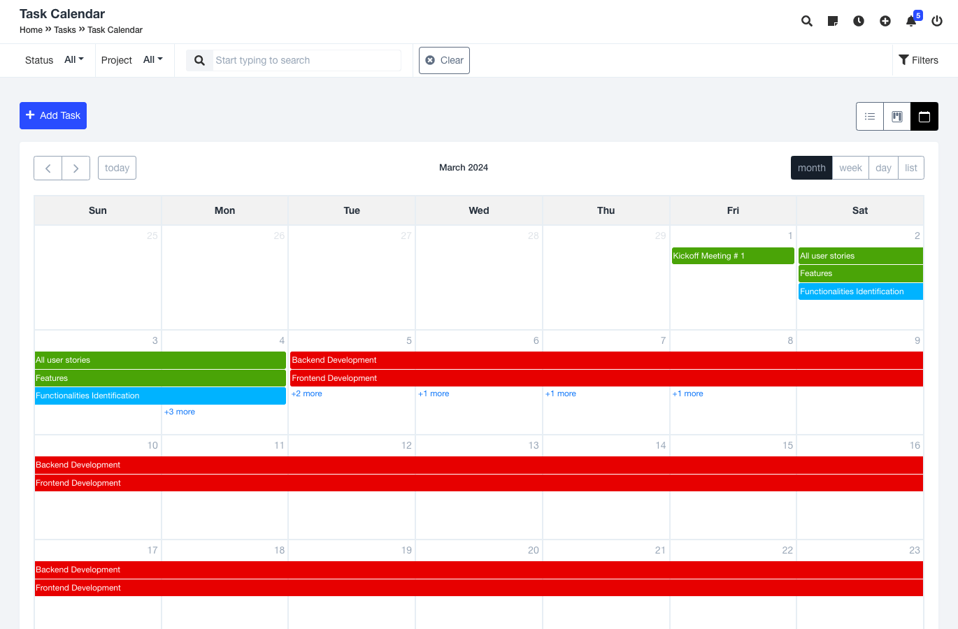Viewport: 958px width, 629px height.
Task: Focus the Start typing to search field
Action: [306, 60]
